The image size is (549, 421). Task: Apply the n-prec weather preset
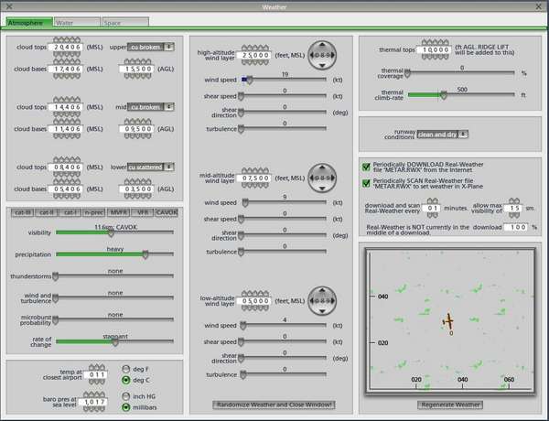point(94,212)
